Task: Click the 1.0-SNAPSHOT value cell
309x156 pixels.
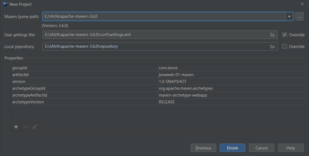Action: click(231, 82)
